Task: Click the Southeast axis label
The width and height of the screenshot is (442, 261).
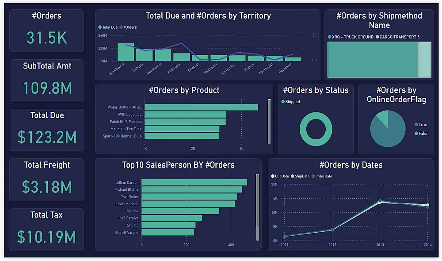Action: [x=210, y=69]
